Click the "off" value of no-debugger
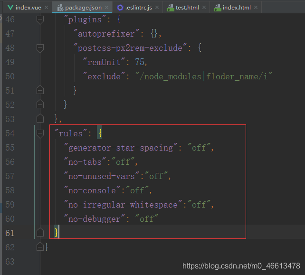 pos(147,219)
